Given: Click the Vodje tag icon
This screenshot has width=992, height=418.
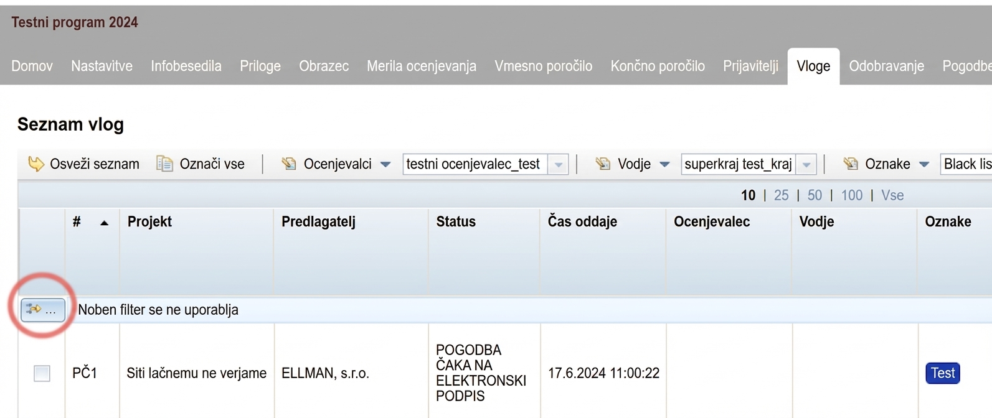Looking at the screenshot, I should pos(602,164).
